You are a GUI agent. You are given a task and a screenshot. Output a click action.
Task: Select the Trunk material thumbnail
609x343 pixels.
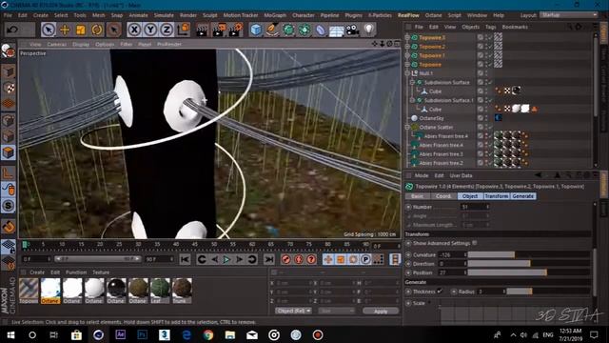(182, 290)
